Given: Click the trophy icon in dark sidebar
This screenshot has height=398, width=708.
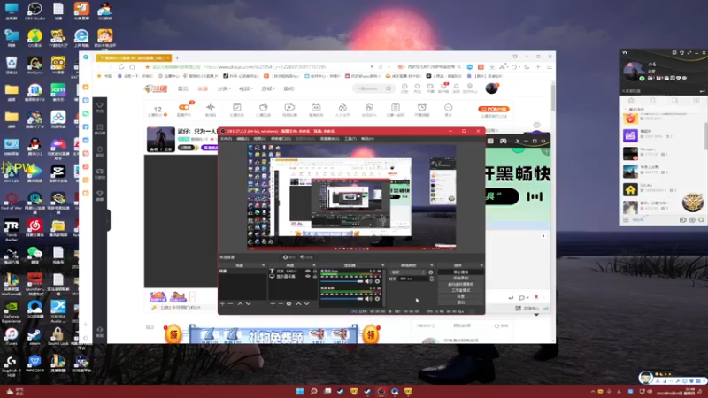Looking at the screenshot, I should tap(100, 195).
